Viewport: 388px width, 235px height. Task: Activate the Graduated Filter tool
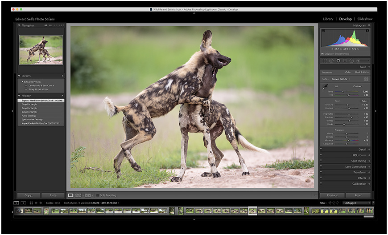pyautogui.click(x=345, y=61)
